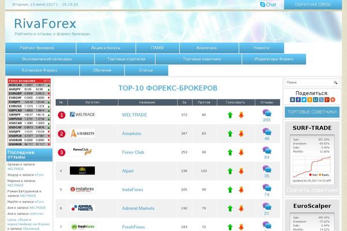Open LiteForex link in Аня review

36,214
